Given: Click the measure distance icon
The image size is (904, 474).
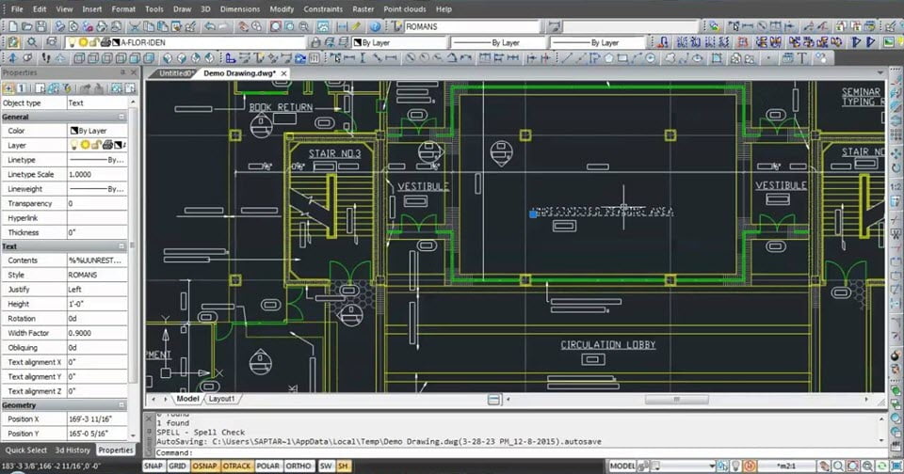Looking at the screenshot, I should tap(343, 26).
